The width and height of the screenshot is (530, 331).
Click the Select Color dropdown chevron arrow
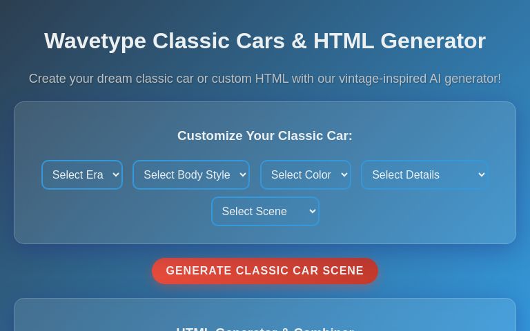tap(344, 175)
